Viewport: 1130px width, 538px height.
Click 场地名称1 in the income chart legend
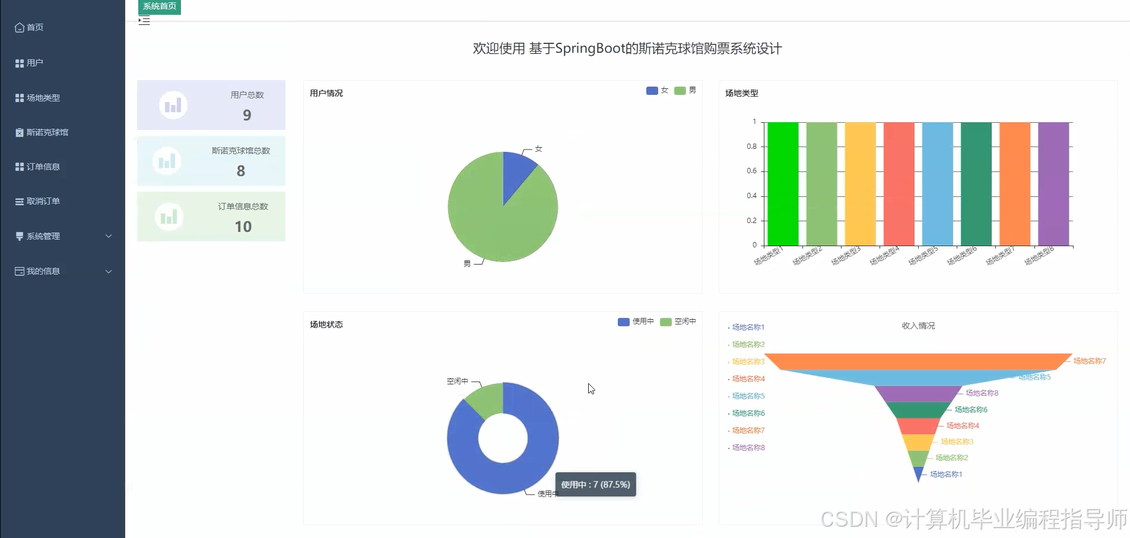point(747,326)
